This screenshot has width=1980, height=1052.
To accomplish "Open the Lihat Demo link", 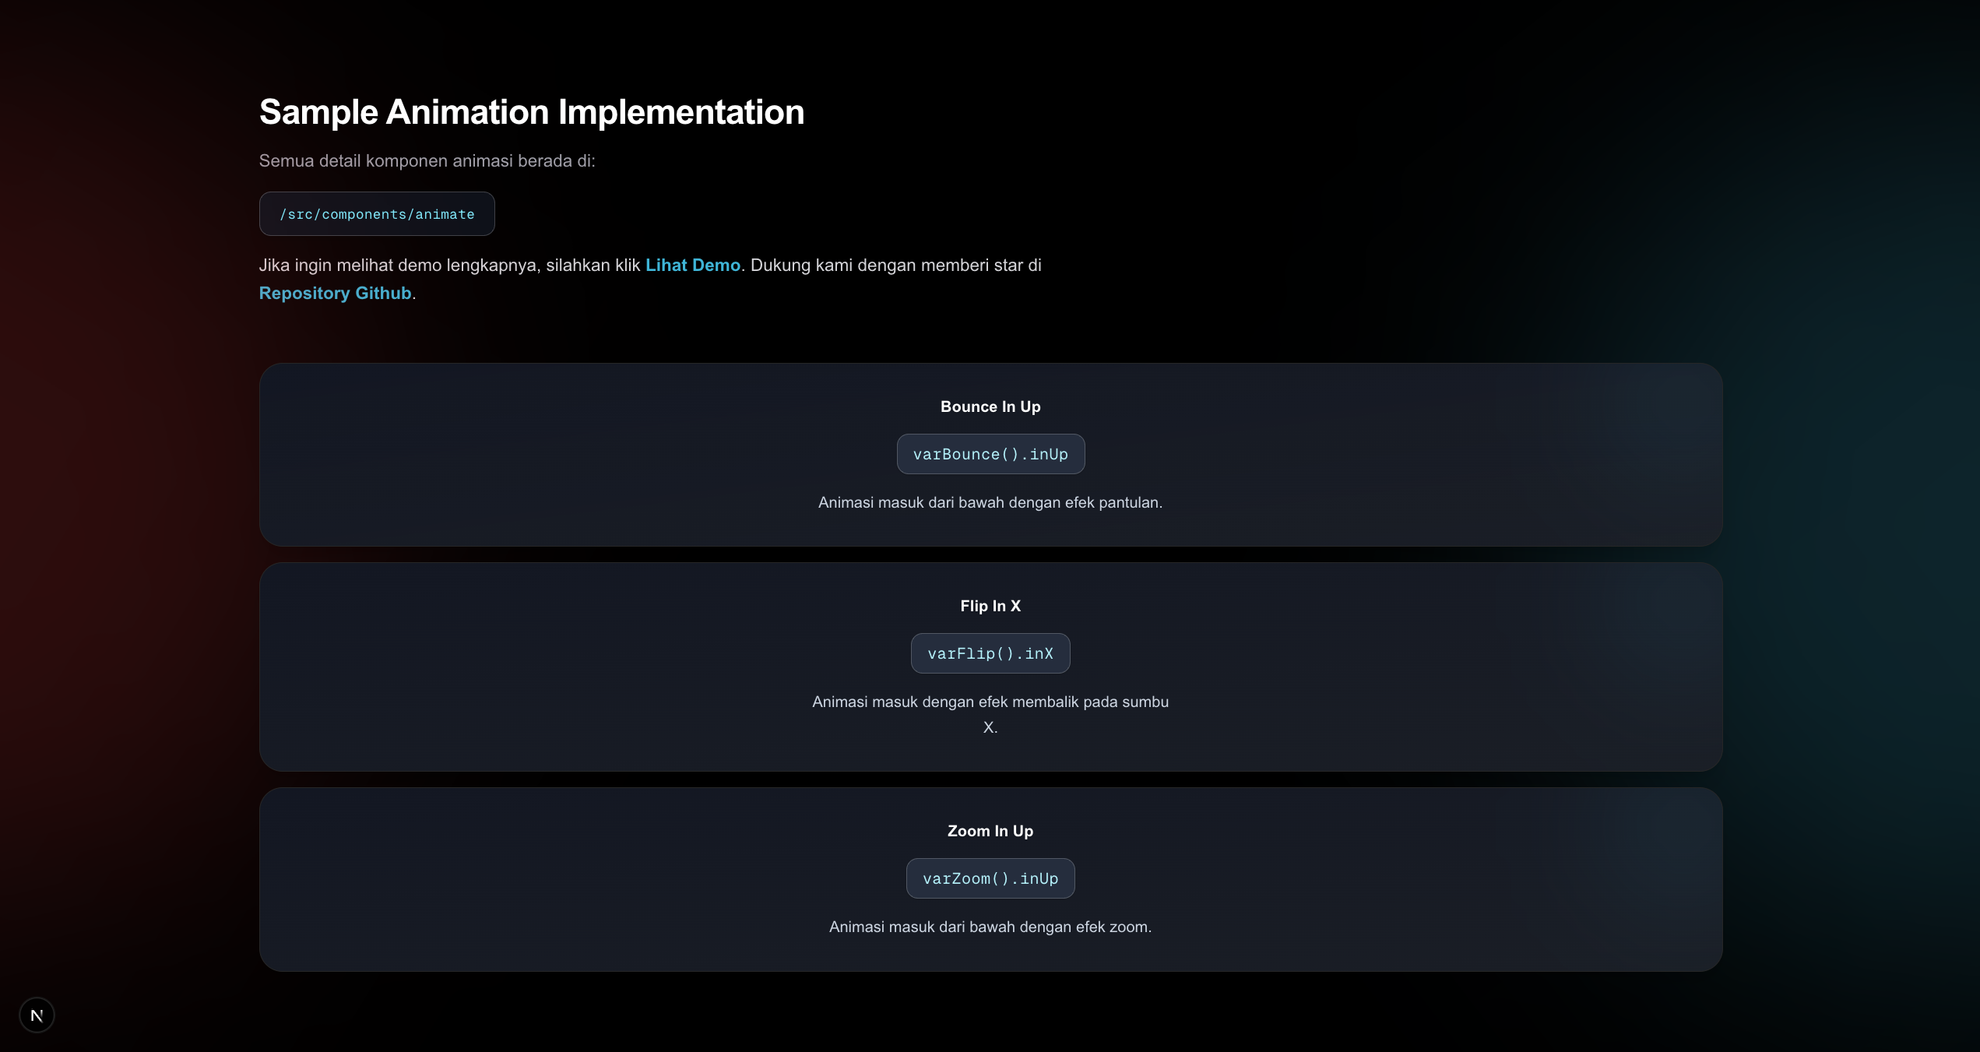I will (692, 265).
